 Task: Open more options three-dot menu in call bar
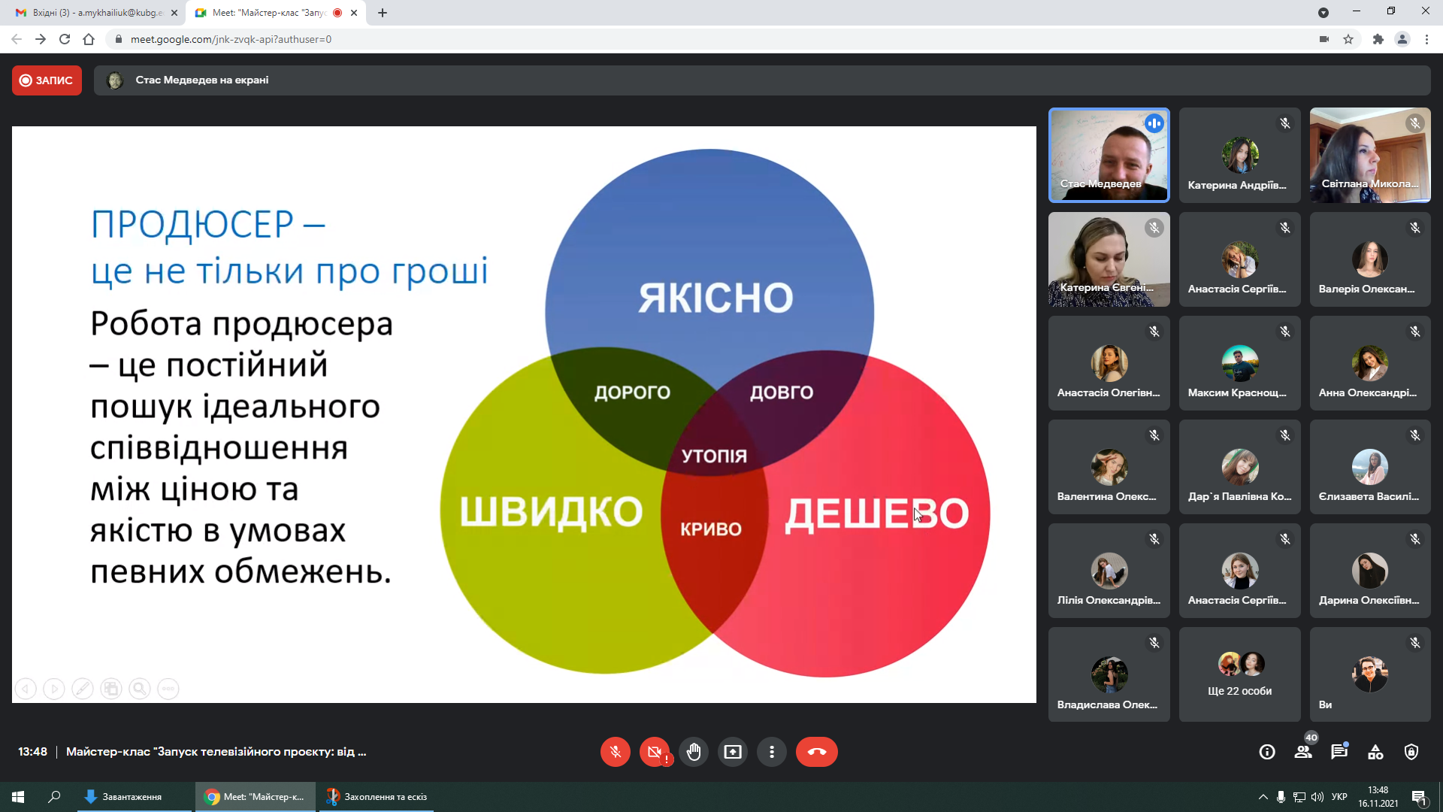tap(771, 752)
